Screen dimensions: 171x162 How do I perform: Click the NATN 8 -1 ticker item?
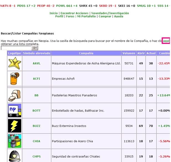click(x=8, y=6)
